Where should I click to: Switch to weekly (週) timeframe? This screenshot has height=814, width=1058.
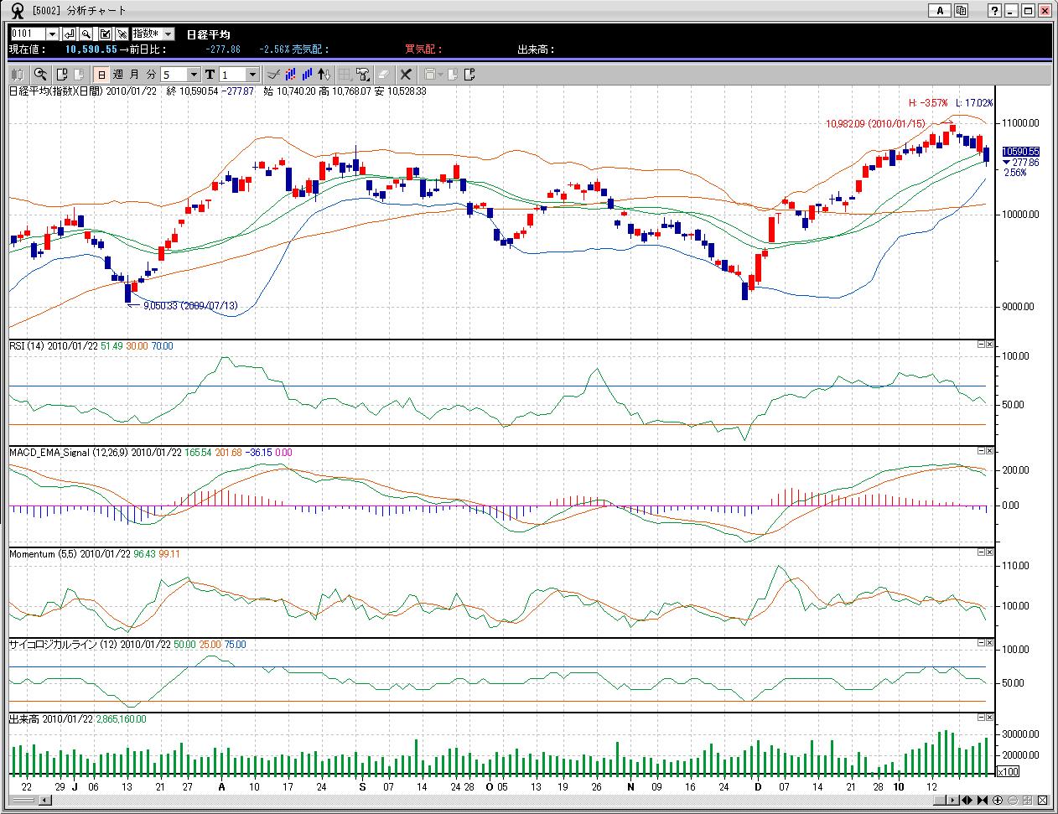[117, 75]
